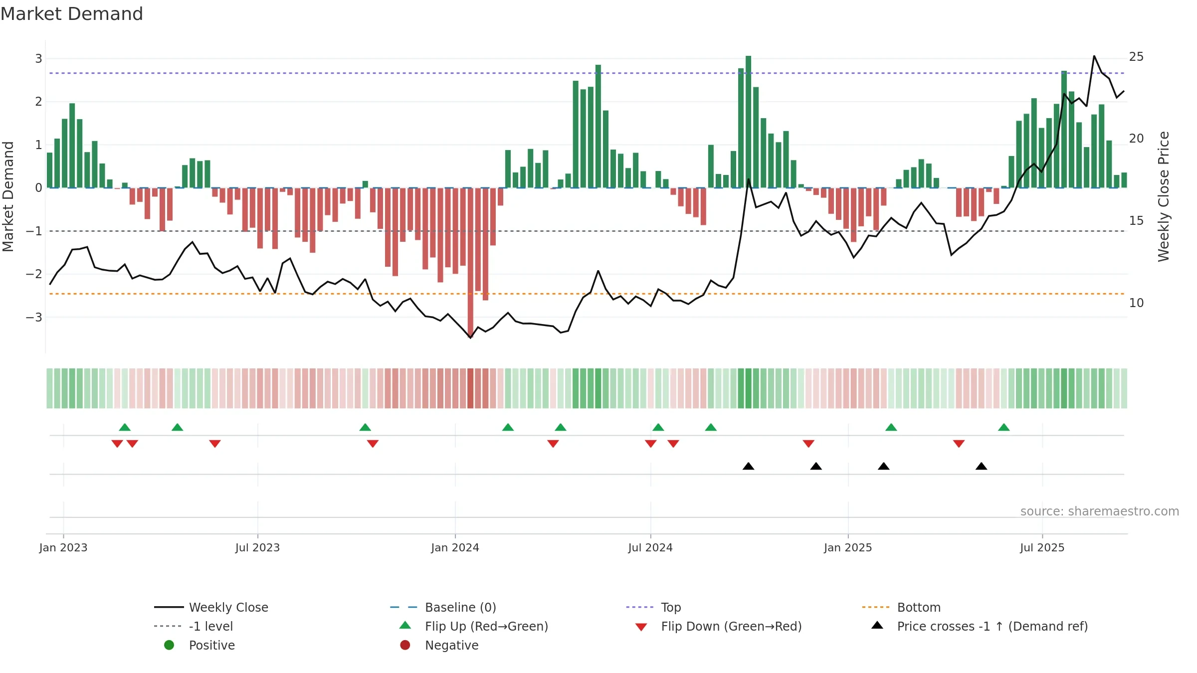Click the Weekly Close Price axis title
Viewport: 1197px width, 673px height.
click(1164, 196)
